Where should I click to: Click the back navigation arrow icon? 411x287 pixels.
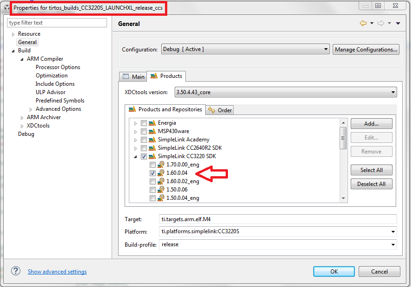pyautogui.click(x=363, y=23)
